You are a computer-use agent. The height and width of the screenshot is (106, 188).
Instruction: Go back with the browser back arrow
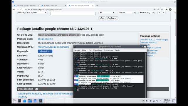pyautogui.click(x=14, y=9)
